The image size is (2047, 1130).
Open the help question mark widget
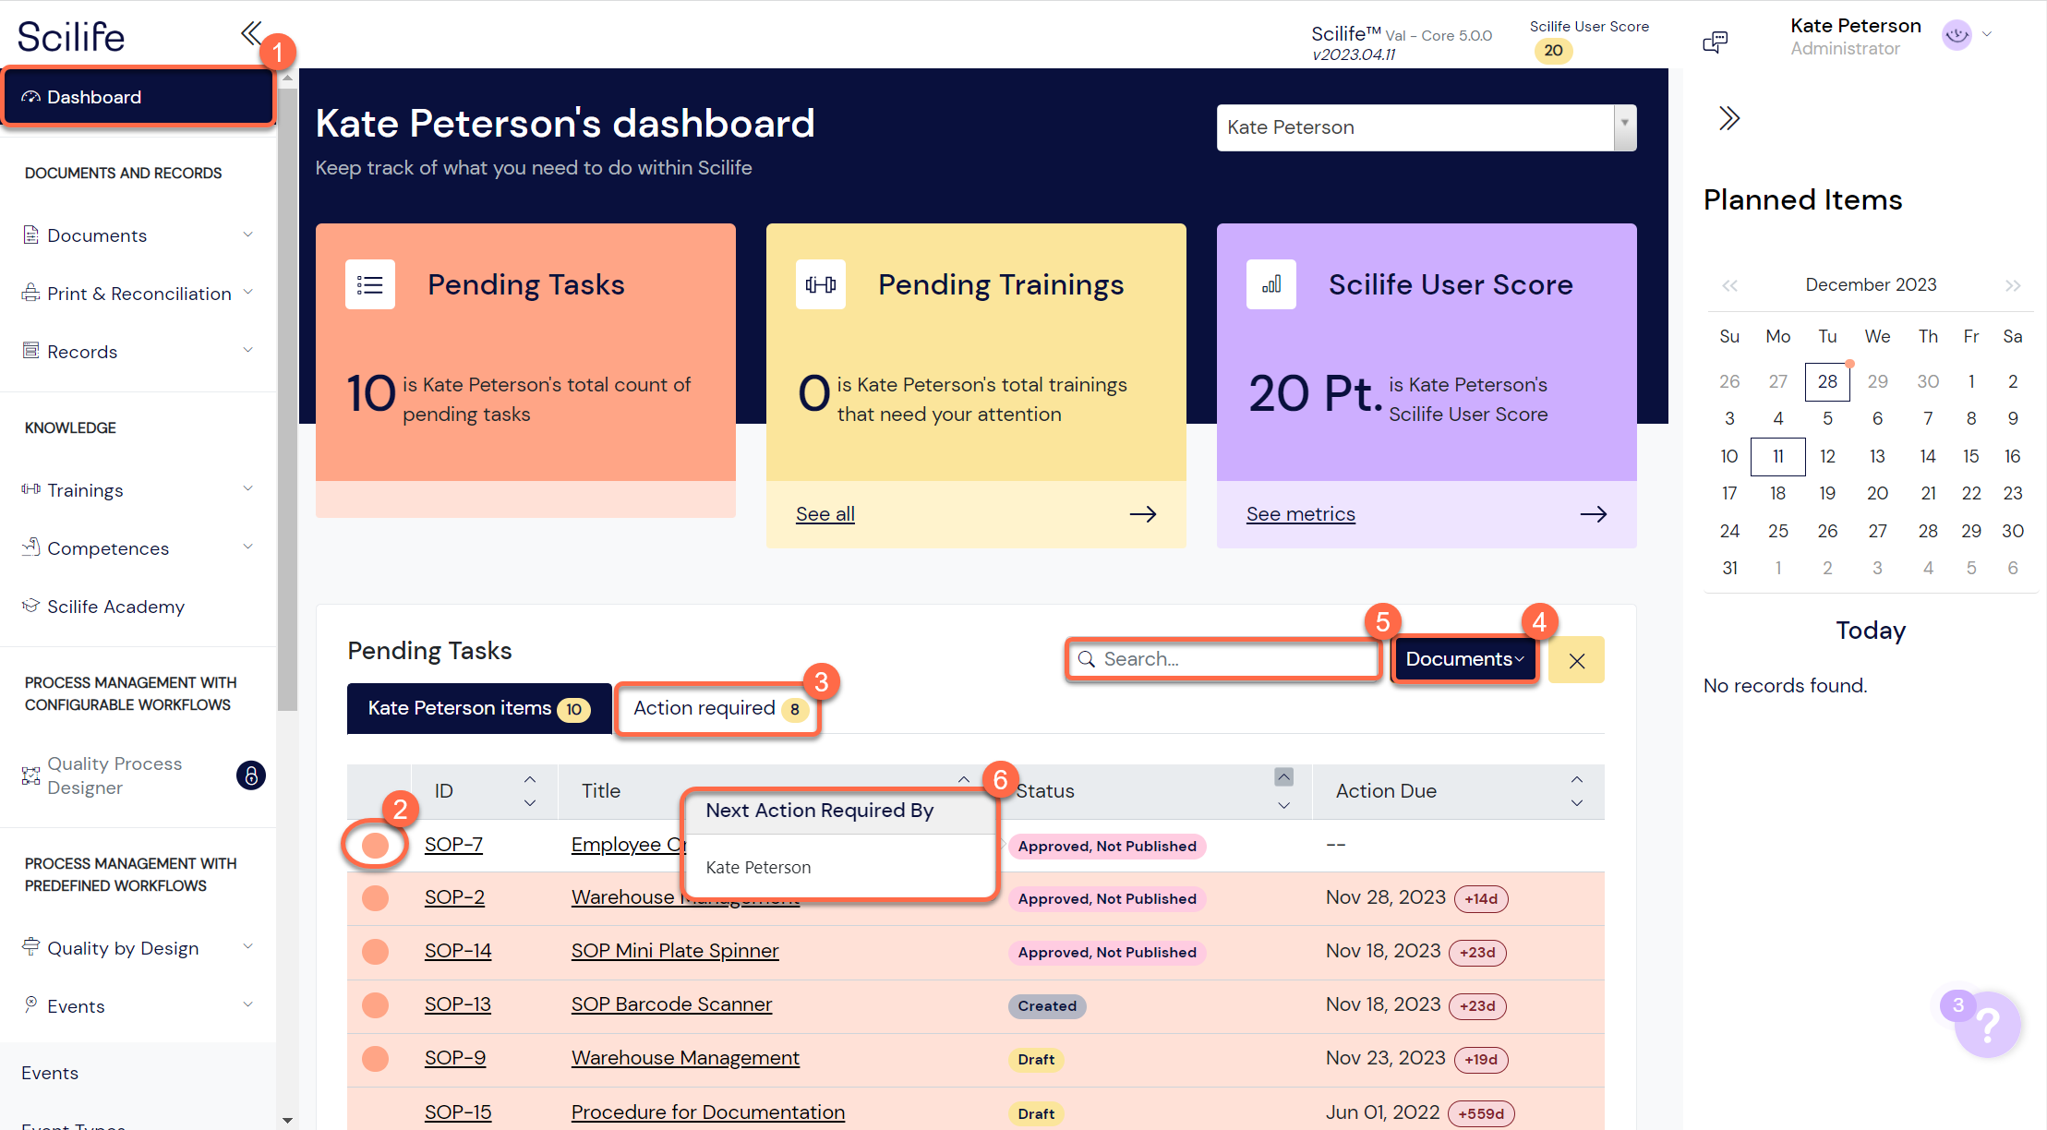(x=1988, y=1025)
